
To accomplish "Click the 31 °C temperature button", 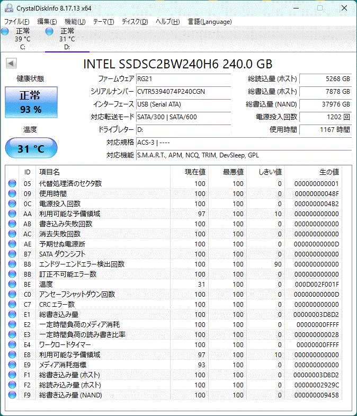I will [x=31, y=149].
